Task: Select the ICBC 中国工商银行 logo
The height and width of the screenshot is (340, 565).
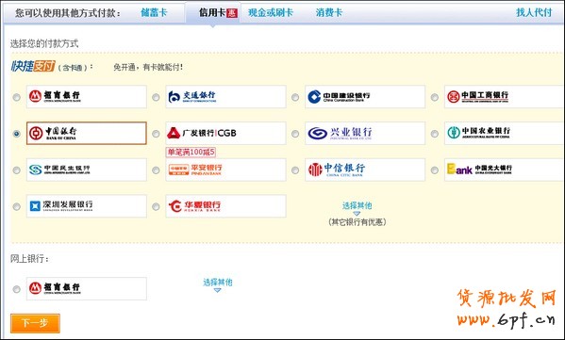Action: click(505, 96)
